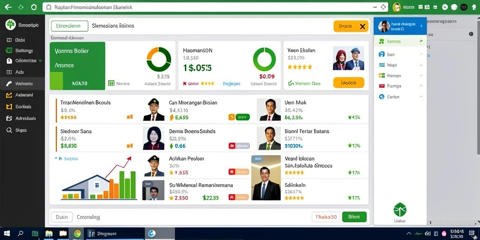Click the Siges magnifier icon in the sidebar
This screenshot has width=480, height=240.
pos(9,130)
